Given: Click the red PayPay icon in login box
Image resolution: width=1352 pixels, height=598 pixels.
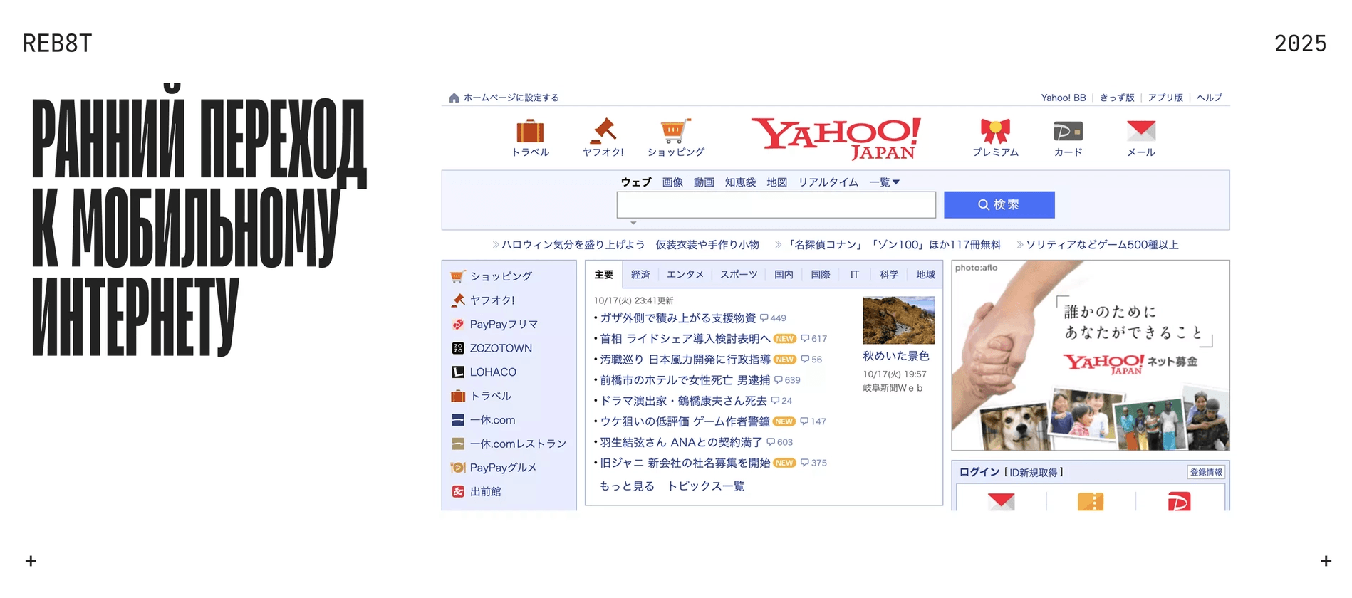Looking at the screenshot, I should 1179,501.
